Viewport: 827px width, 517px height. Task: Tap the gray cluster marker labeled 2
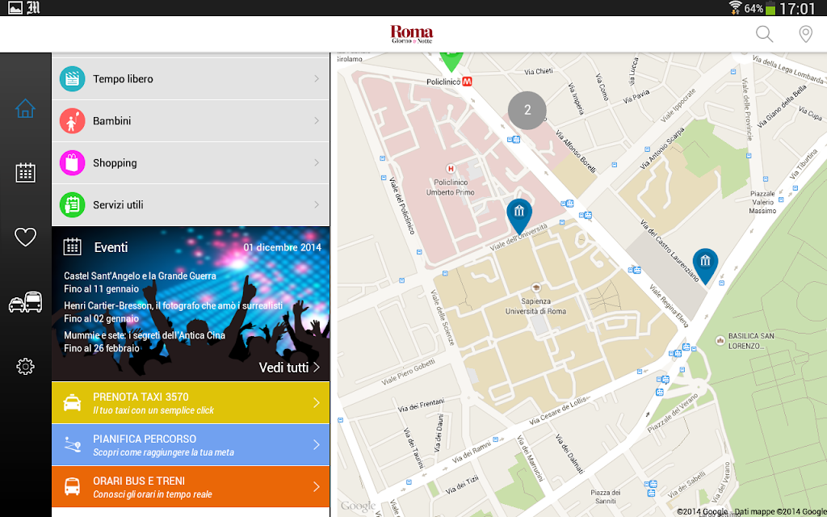527,110
